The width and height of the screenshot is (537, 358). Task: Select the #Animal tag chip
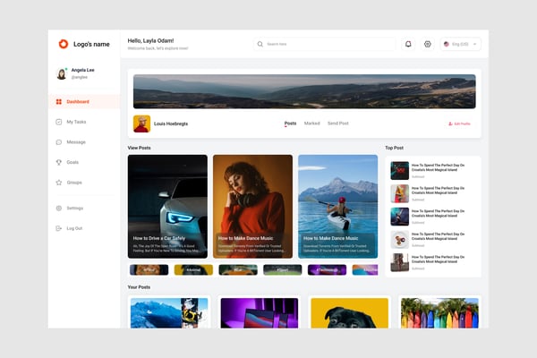pyautogui.click(x=193, y=270)
